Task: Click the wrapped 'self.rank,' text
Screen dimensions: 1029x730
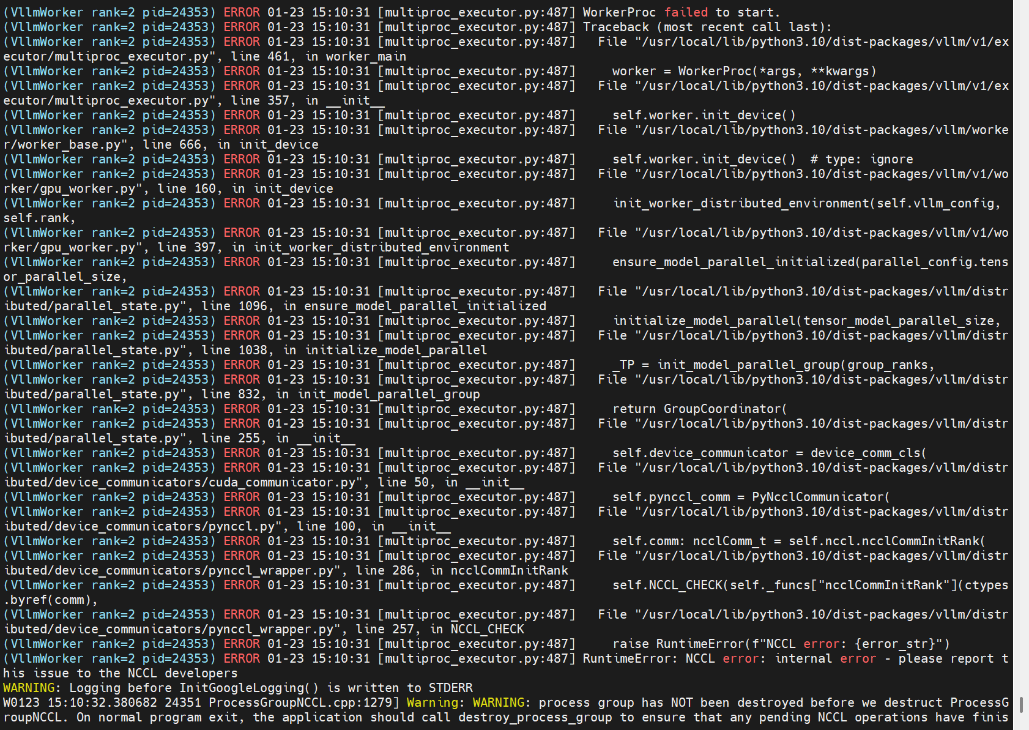Action: tap(40, 218)
